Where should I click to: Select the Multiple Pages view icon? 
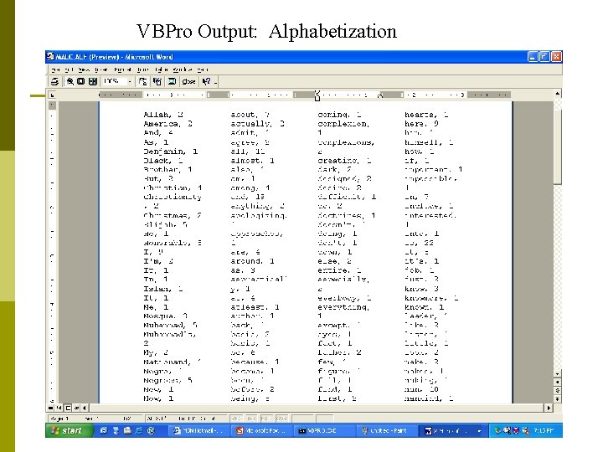[93, 81]
